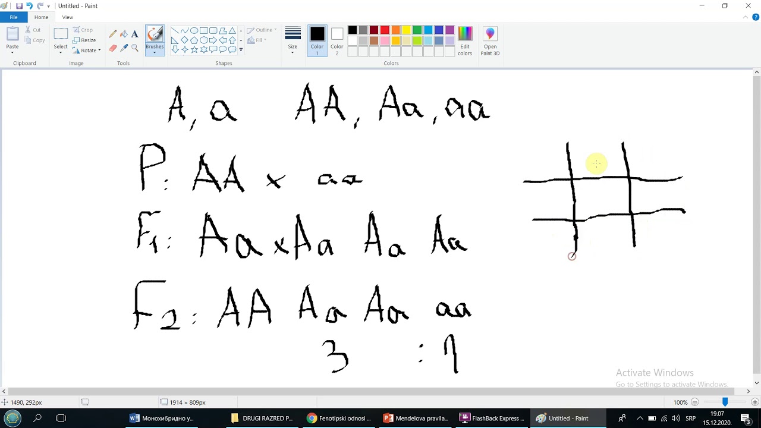Screen dimensions: 761x428
Task: Click the Cut command
Action: 33,30
